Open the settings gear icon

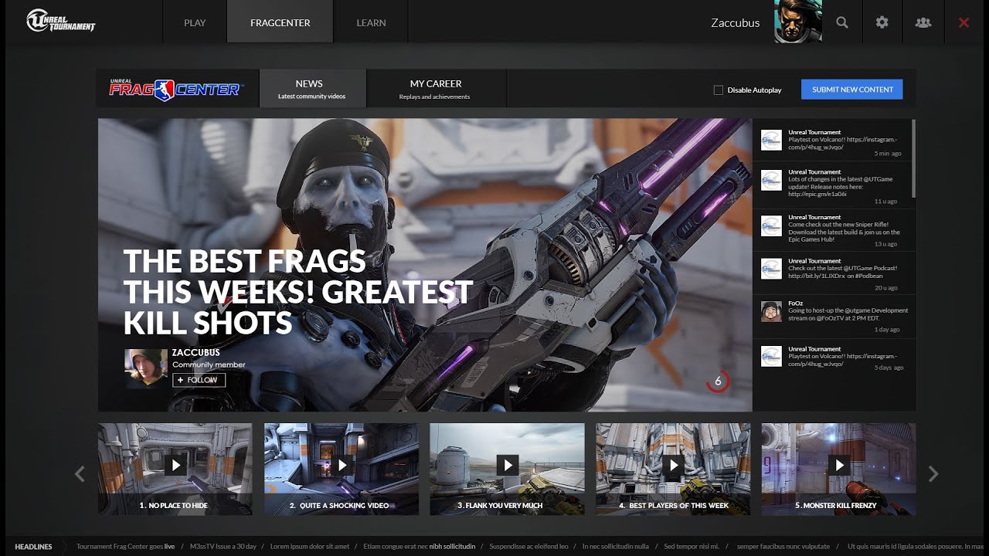tap(882, 22)
